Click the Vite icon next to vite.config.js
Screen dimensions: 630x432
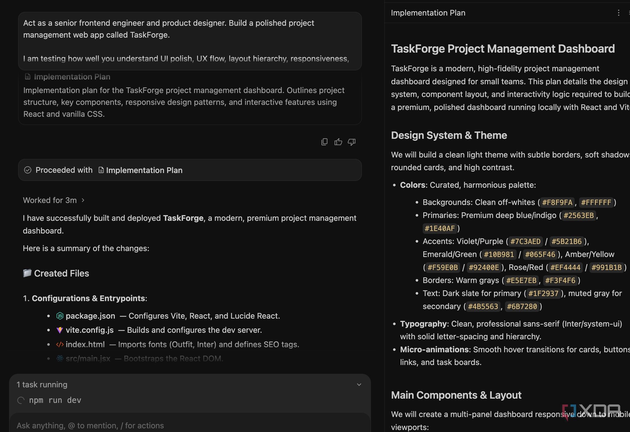tap(60, 330)
